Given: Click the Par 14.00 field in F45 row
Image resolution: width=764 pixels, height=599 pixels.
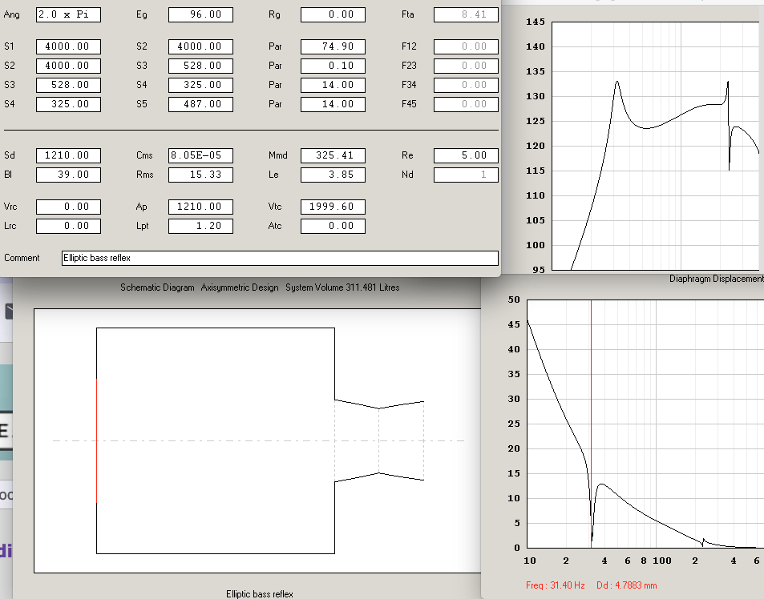Looking at the screenshot, I should point(333,104).
